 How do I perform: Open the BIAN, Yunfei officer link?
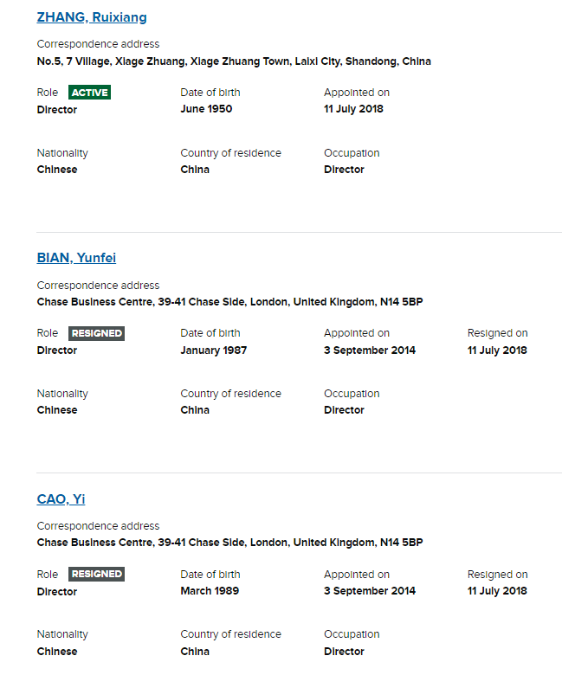76,258
